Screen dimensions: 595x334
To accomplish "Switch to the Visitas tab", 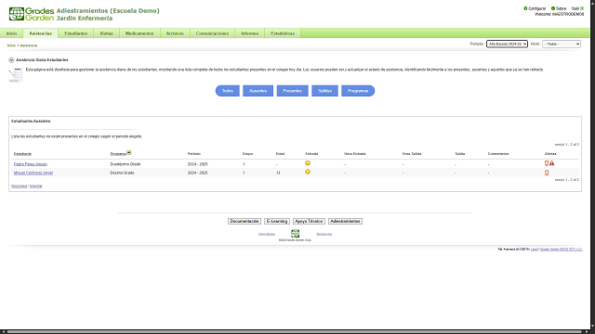I will (106, 33).
